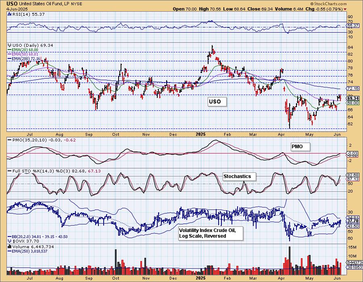Click the bold 37.70 OVX tag on the right axis
This screenshot has width=363, height=282.
tap(353, 221)
